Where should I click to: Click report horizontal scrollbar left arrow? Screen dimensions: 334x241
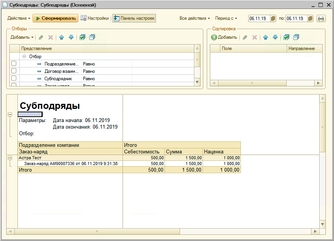coord(10,231)
